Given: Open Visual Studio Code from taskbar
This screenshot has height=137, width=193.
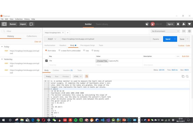Looking at the screenshot, I should [x=102, y=120].
